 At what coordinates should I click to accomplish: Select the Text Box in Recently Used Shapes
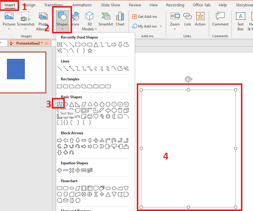[x=60, y=45]
